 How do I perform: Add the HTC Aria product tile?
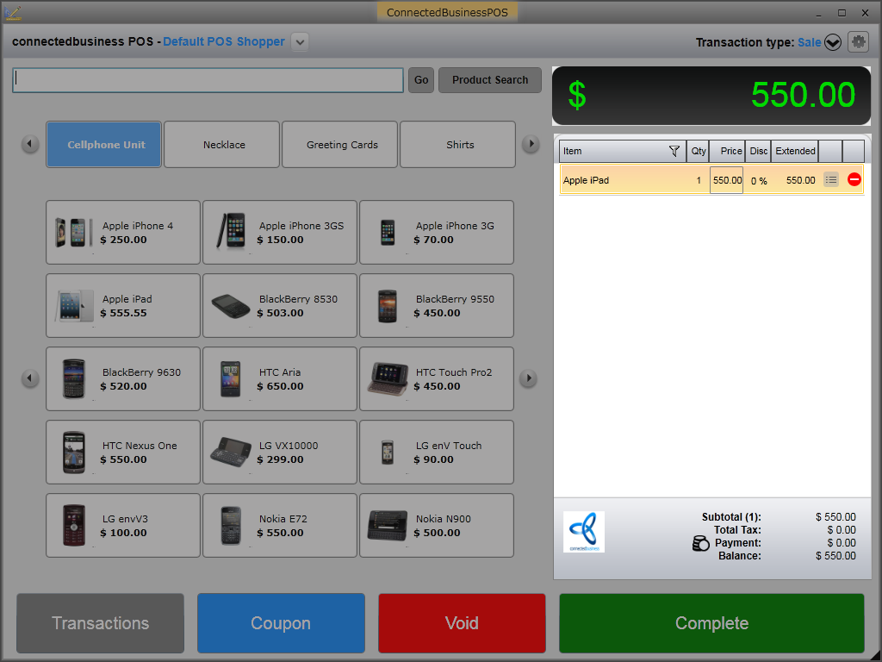click(280, 379)
